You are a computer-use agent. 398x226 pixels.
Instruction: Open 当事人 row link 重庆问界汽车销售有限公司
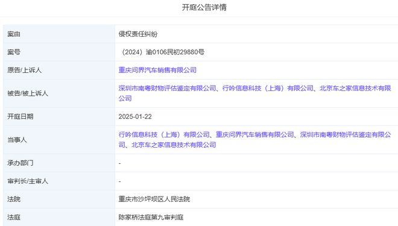click(x=255, y=134)
